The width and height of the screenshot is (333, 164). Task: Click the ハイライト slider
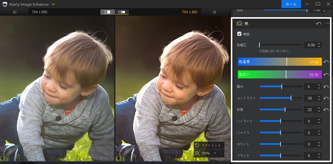tap(281, 121)
